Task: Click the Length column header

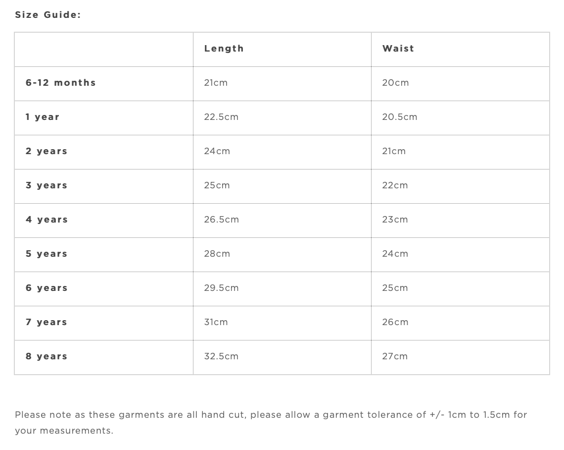Action: [x=224, y=49]
